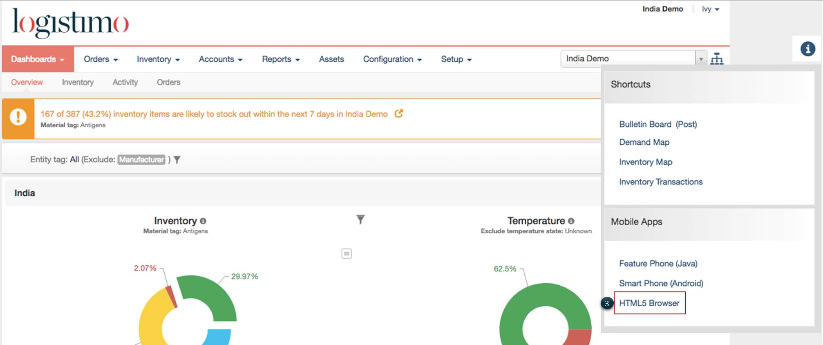Switch to the Orders sub-tab
This screenshot has height=345, width=823.
pyautogui.click(x=168, y=82)
